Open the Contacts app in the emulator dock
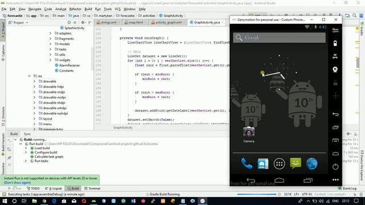 coord(263,163)
